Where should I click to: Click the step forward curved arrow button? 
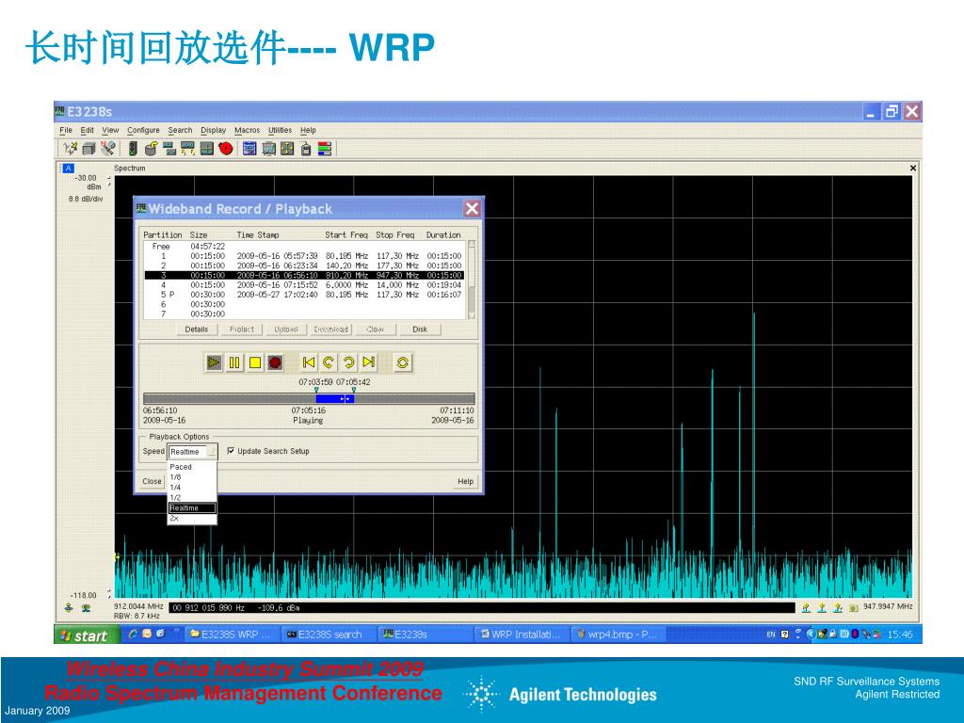pyautogui.click(x=348, y=362)
